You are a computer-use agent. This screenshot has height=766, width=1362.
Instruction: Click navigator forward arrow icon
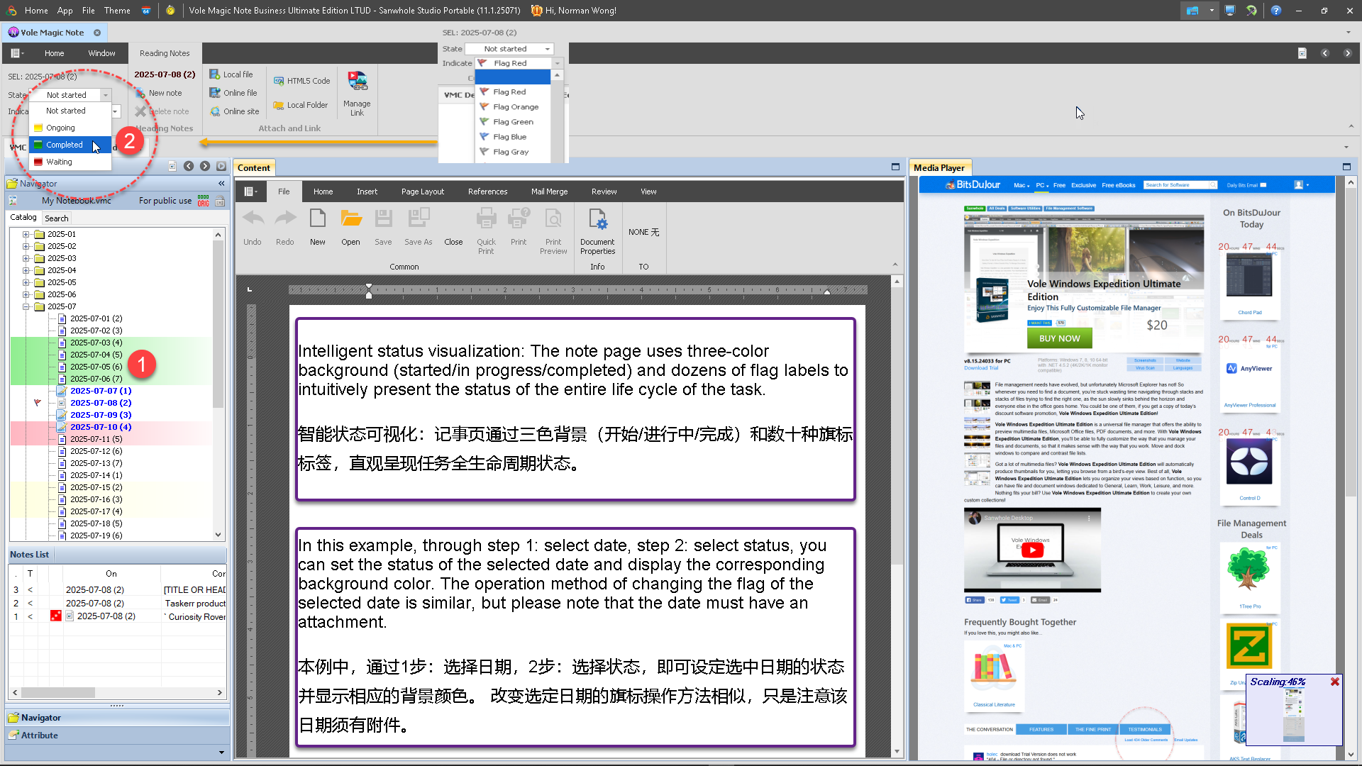pos(205,166)
